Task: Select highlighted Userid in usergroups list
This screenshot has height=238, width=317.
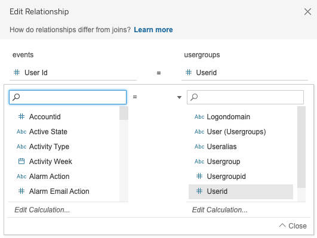Action: [241, 191]
